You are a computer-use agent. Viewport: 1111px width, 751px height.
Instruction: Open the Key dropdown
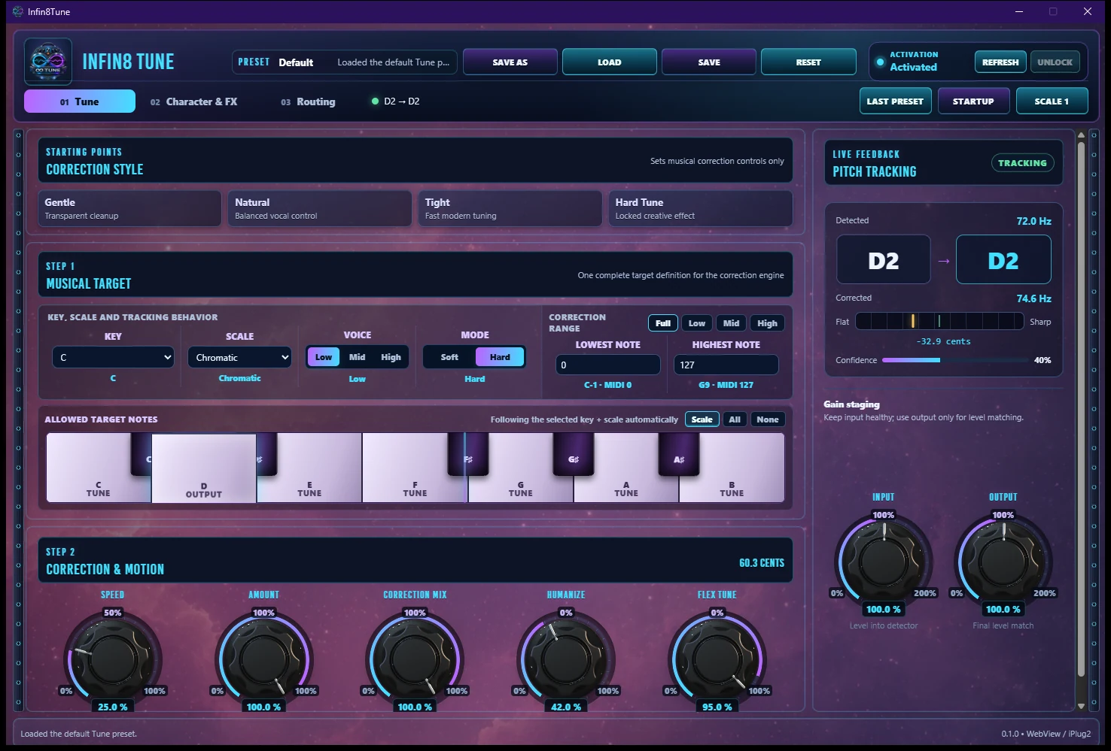(x=113, y=357)
